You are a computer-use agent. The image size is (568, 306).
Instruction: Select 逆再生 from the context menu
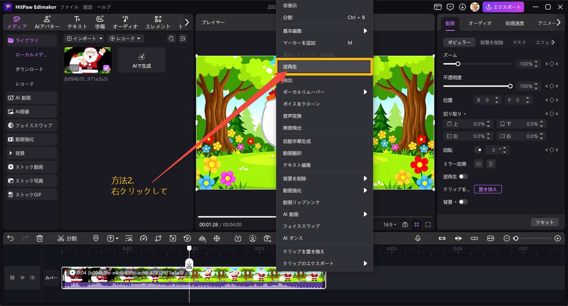point(324,67)
